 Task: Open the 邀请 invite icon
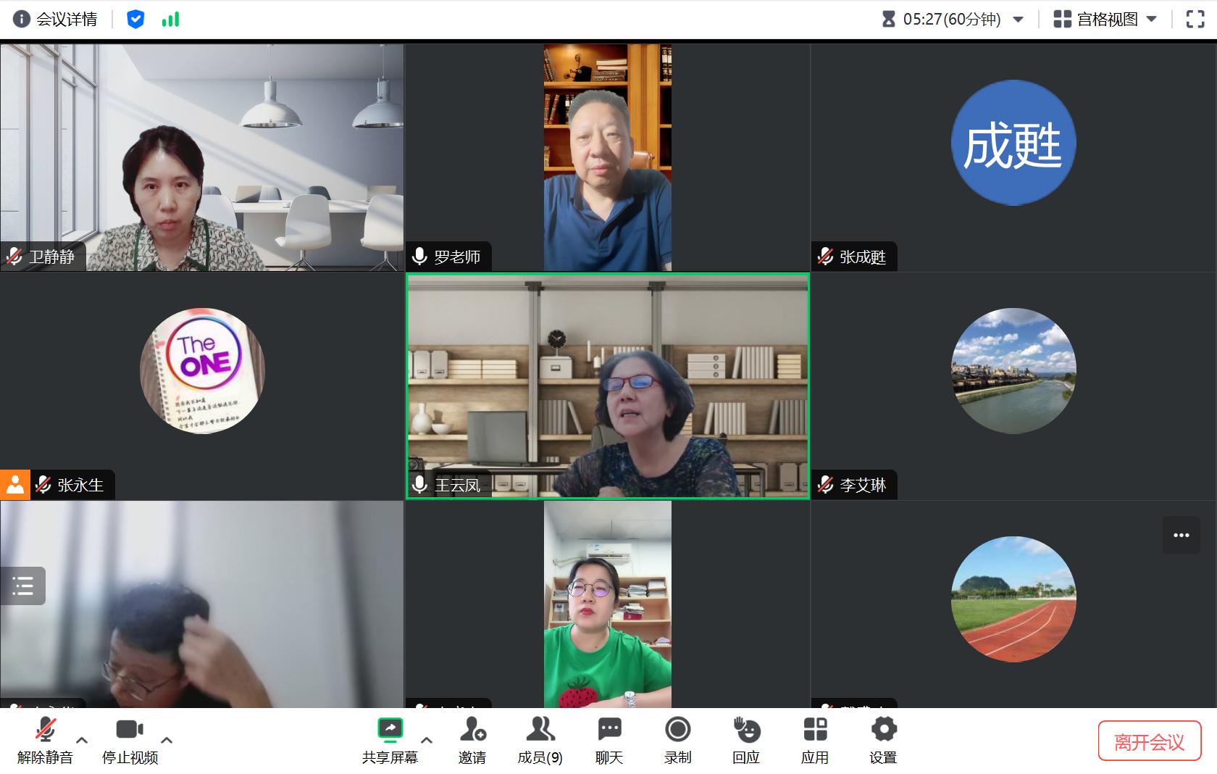click(472, 731)
